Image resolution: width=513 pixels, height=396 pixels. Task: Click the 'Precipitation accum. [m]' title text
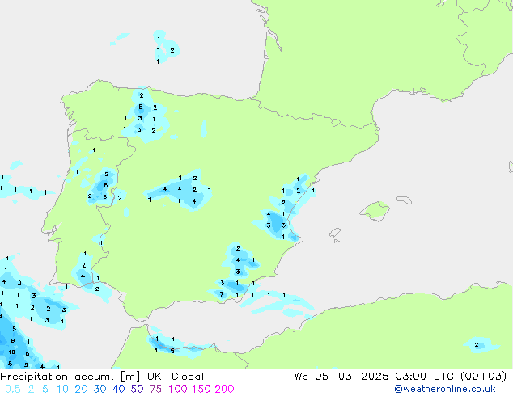click(x=70, y=377)
